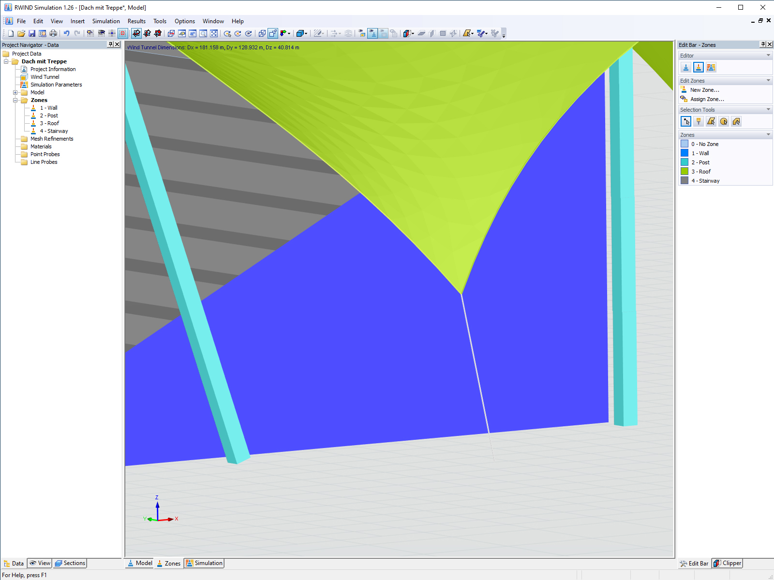Click the show-all fit view icon
The height and width of the screenshot is (580, 774).
click(214, 33)
